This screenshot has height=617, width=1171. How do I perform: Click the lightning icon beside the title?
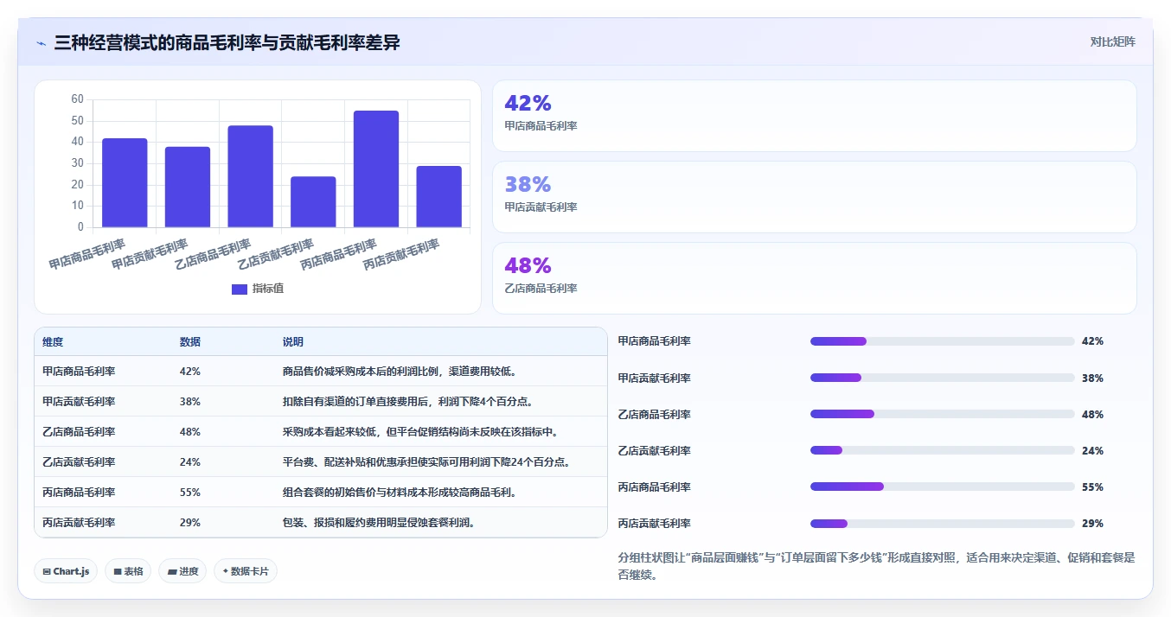pyautogui.click(x=42, y=42)
